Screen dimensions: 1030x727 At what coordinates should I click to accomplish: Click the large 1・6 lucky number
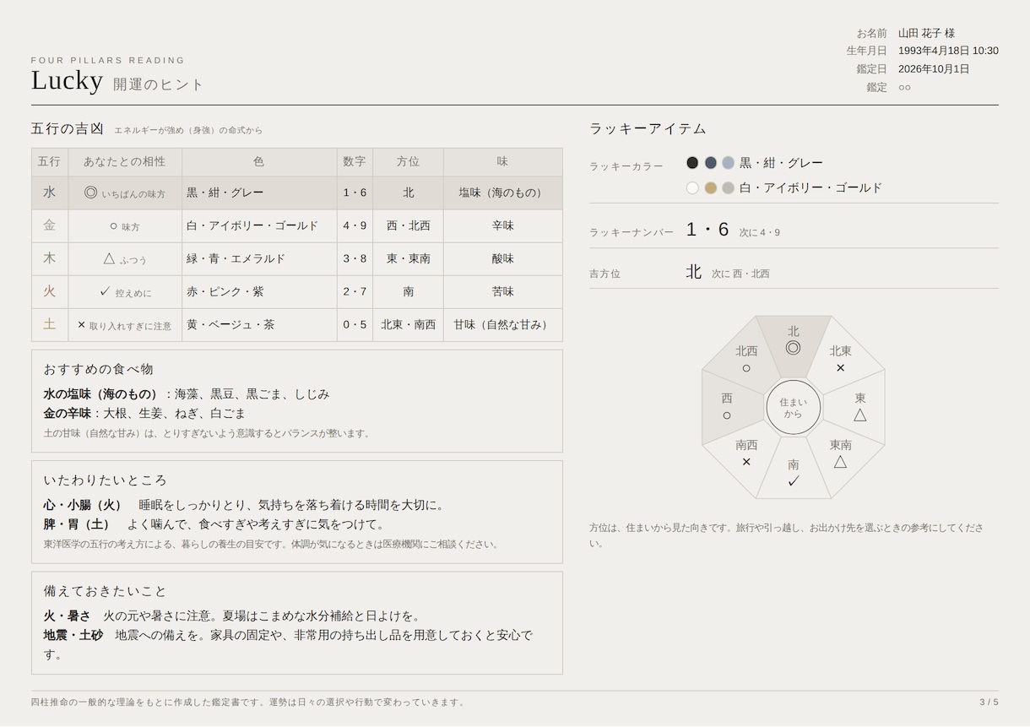pyautogui.click(x=707, y=229)
